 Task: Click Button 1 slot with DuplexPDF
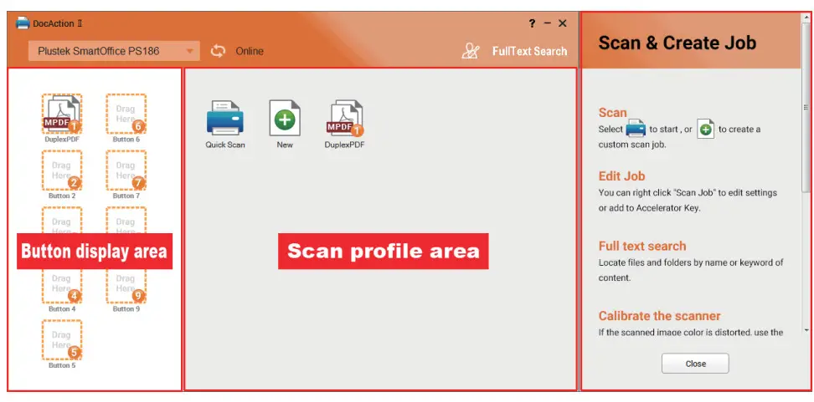tap(62, 114)
